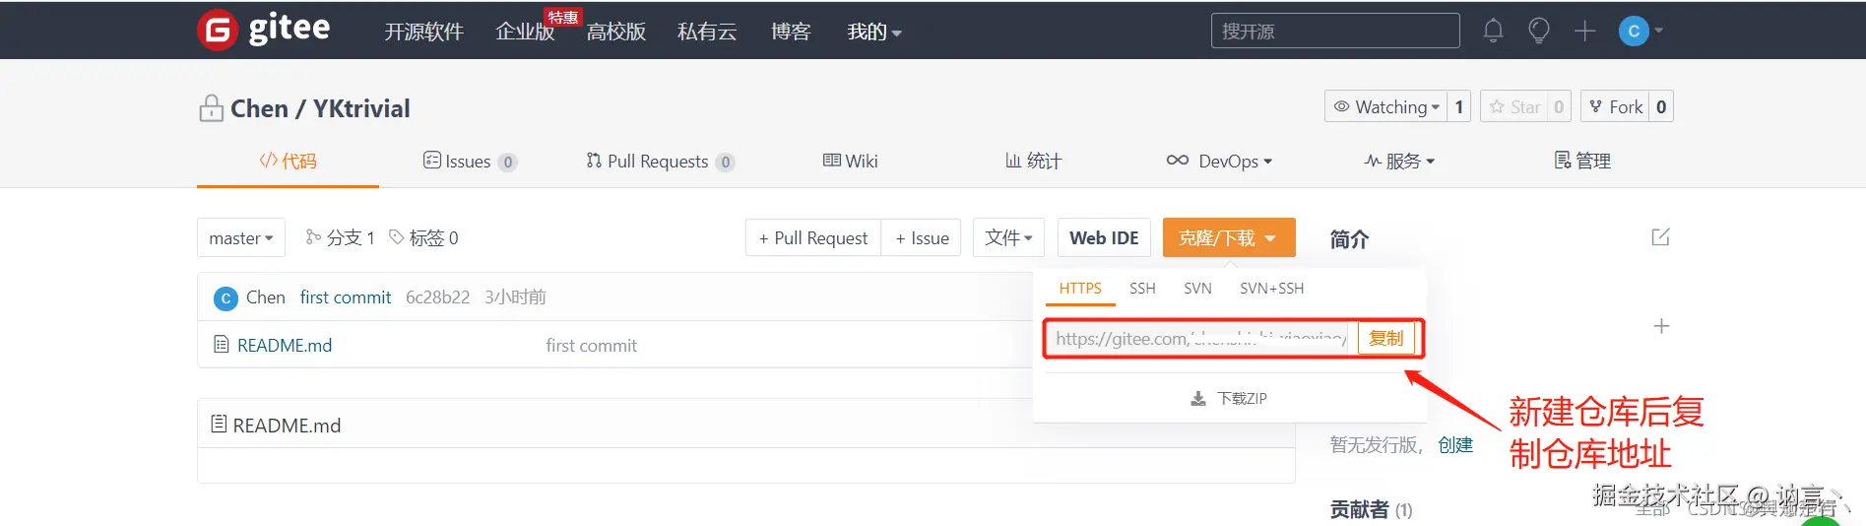Click the 贡献者 (1) heading
The height and width of the screenshot is (526, 1866).
click(1371, 509)
